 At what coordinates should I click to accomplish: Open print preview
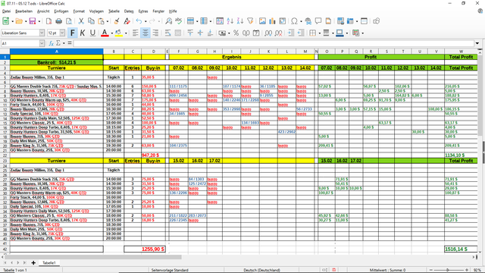[69, 21]
